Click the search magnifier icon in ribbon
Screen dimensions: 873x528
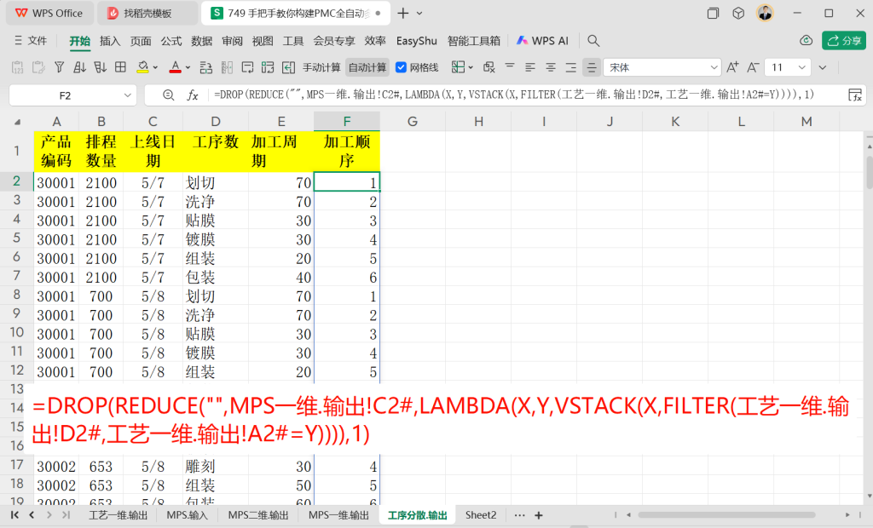(x=593, y=41)
